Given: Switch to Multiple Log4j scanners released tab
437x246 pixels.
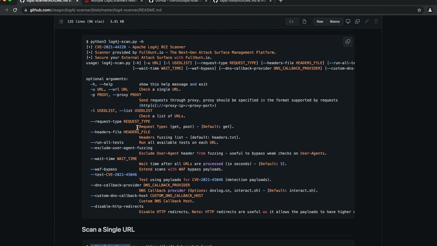Looking at the screenshot, I should coord(114,1).
